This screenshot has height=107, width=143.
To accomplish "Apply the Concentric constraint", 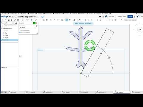I will coord(86,20).
